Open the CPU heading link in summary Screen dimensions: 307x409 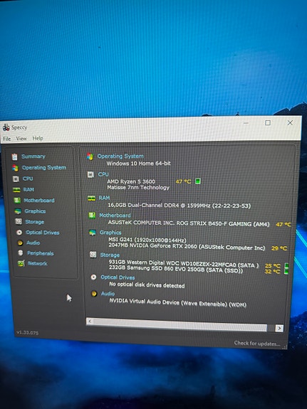tap(103, 174)
